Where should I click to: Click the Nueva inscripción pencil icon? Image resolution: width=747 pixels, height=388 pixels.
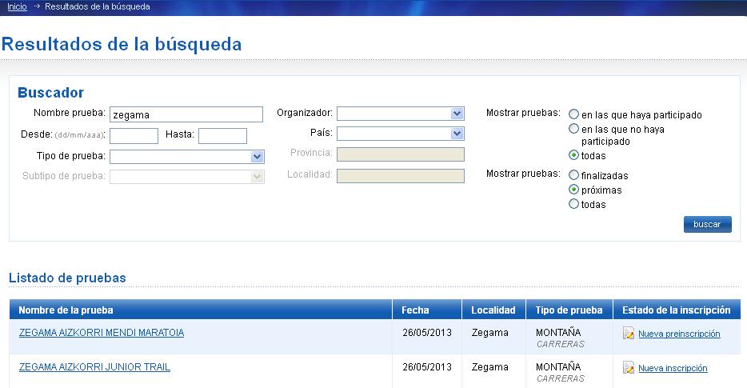click(x=629, y=368)
